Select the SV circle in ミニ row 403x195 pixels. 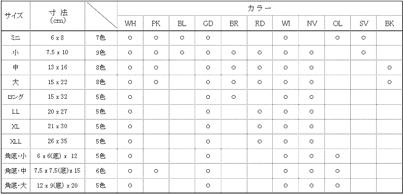pos(363,38)
